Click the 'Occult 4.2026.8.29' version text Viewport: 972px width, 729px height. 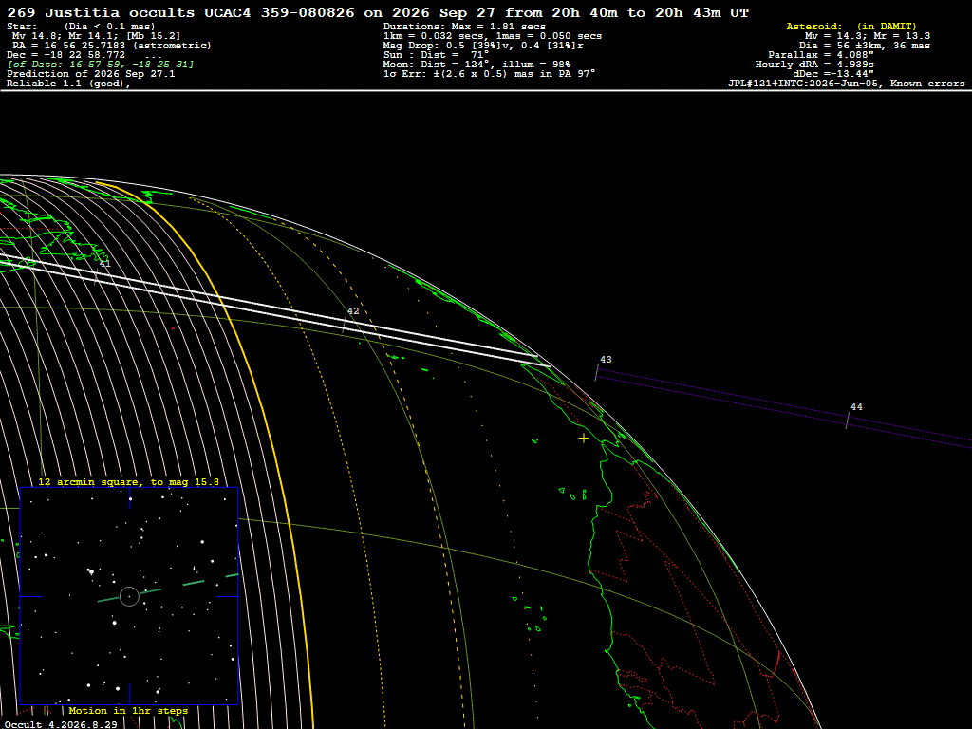click(x=61, y=724)
